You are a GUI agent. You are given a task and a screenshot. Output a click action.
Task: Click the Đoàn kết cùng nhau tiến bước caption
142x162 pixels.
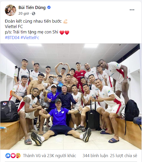coord(33,21)
